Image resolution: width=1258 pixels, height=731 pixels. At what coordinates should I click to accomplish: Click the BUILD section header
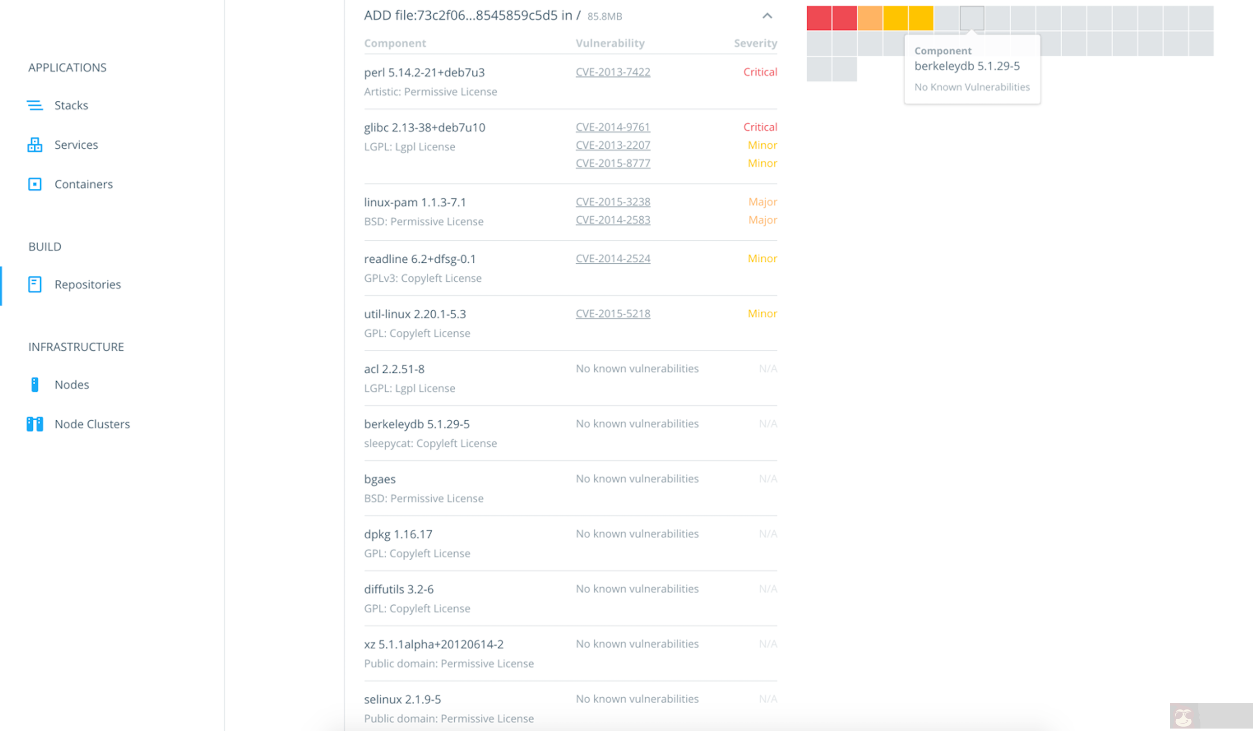(45, 246)
